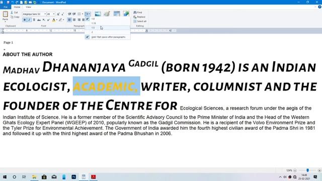The height and width of the screenshot is (181, 322).
Task: Undo the last action
Action: coord(13,2)
